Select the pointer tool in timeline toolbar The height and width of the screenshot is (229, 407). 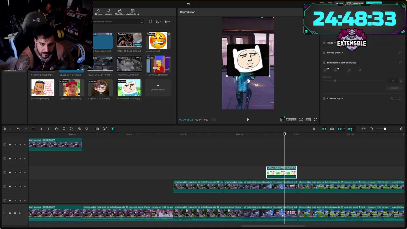pyautogui.click(x=5, y=129)
